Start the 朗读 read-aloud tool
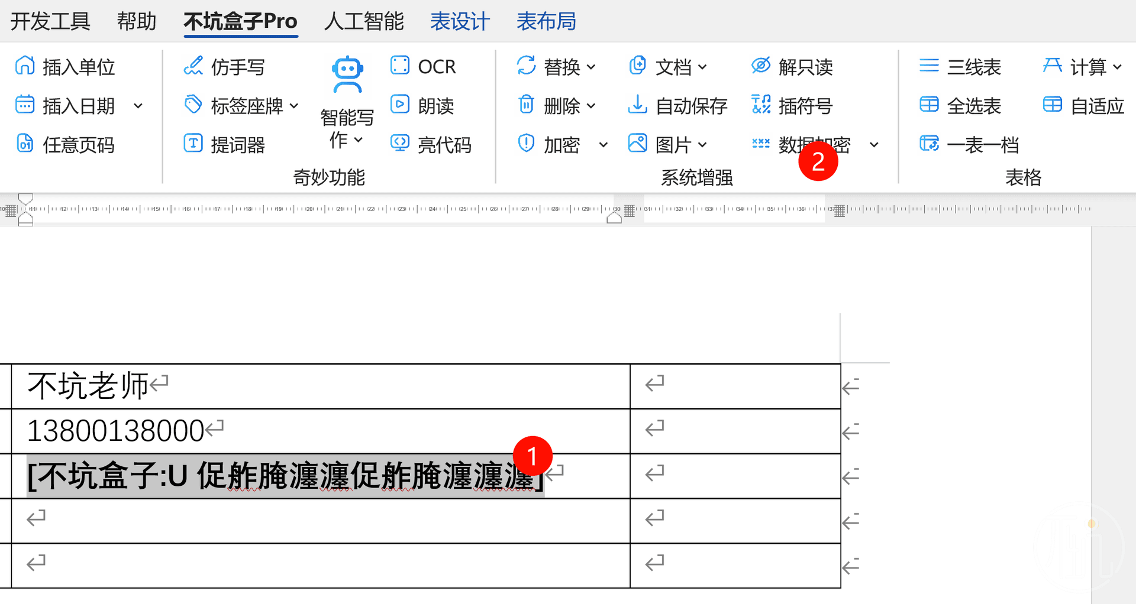Viewport: 1136px width, 604px height. point(422,105)
